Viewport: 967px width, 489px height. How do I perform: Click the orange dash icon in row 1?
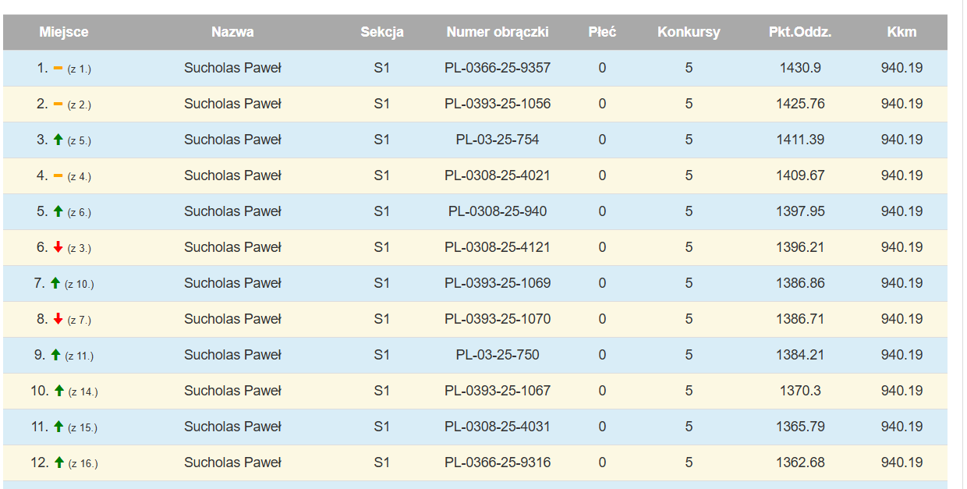58,69
